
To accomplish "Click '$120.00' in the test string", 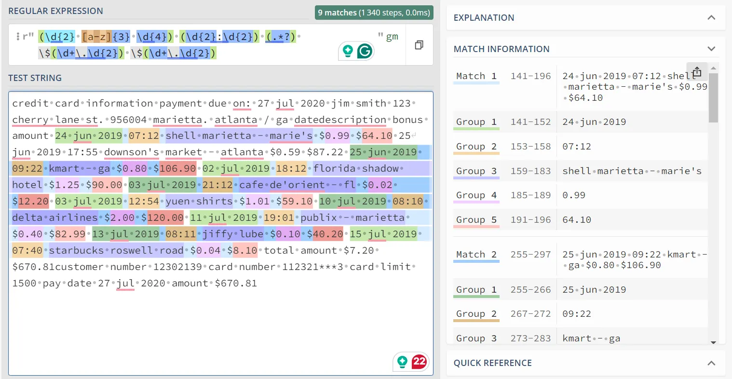I will [163, 218].
